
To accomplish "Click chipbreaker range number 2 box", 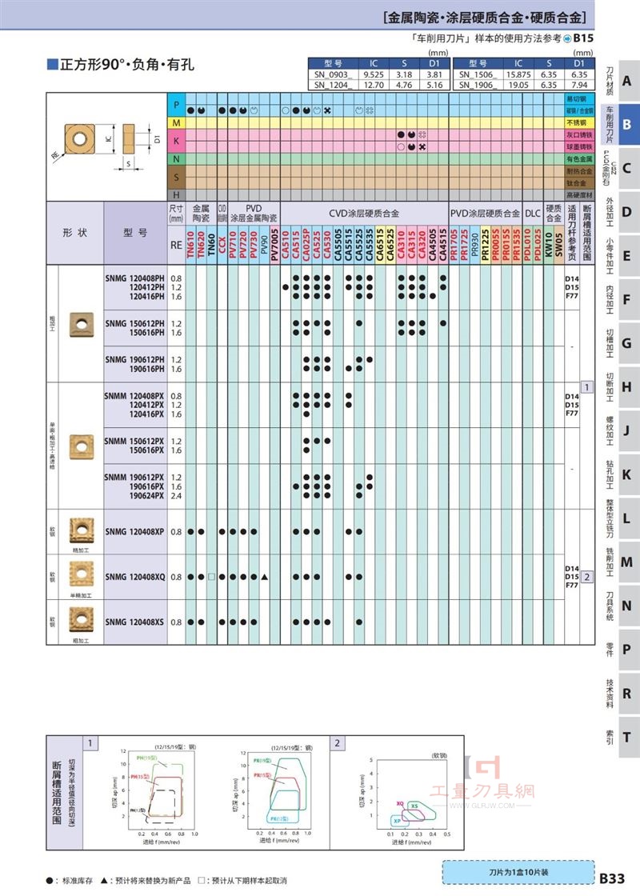I will (x=587, y=577).
